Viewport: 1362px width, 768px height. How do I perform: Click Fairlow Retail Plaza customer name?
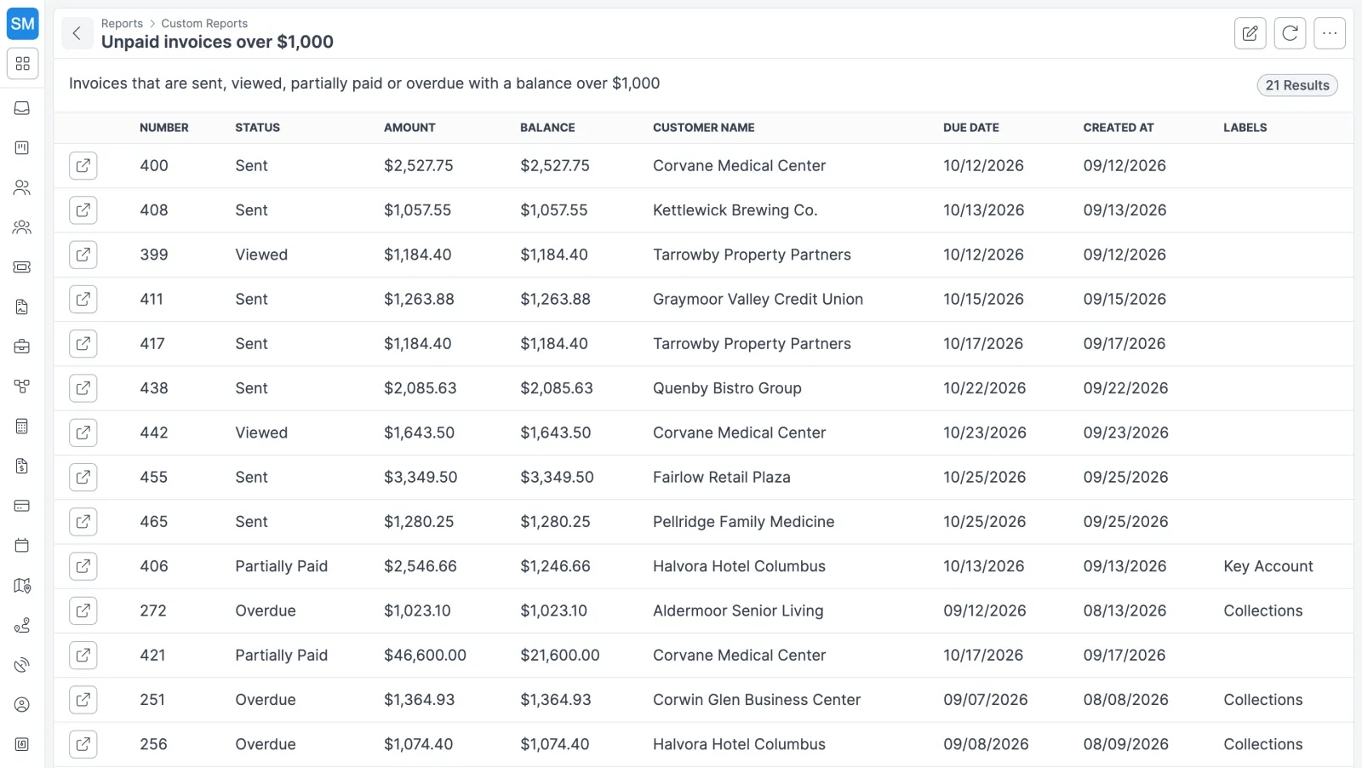[722, 477]
